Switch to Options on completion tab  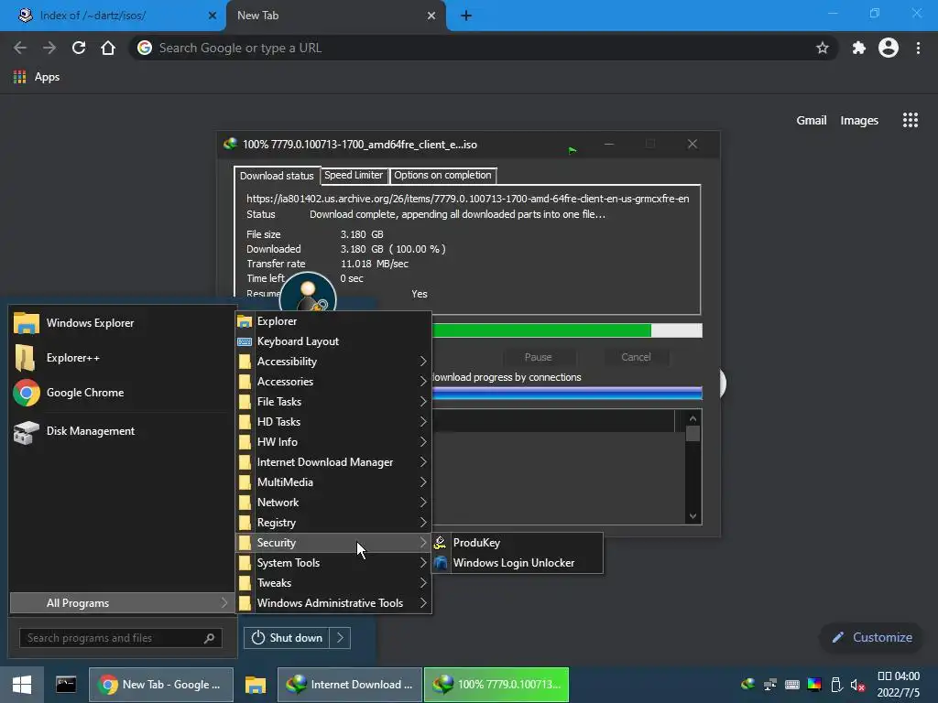[x=442, y=175]
